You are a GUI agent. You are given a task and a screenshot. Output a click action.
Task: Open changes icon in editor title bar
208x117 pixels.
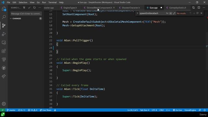[193, 8]
